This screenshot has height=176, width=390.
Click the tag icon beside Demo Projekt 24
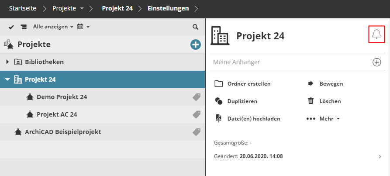click(x=197, y=97)
